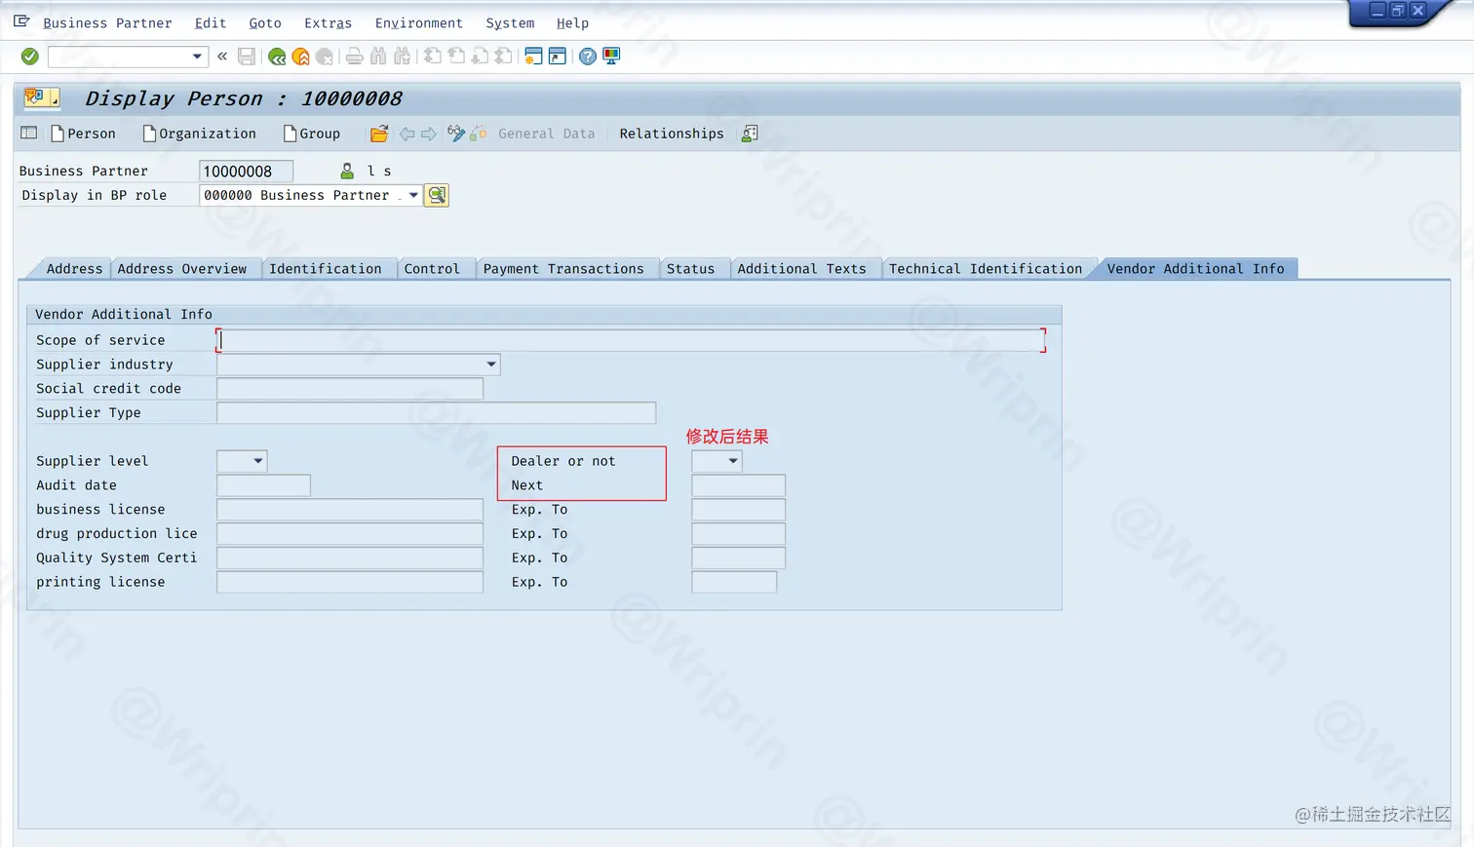Image resolution: width=1474 pixels, height=847 pixels.
Task: Click the Quality System Certi field
Action: (350, 558)
